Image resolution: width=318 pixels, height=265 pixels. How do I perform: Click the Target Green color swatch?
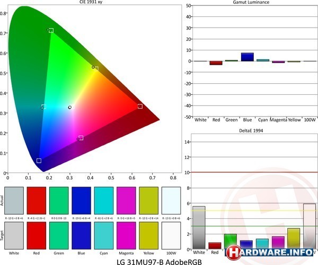click(59, 236)
